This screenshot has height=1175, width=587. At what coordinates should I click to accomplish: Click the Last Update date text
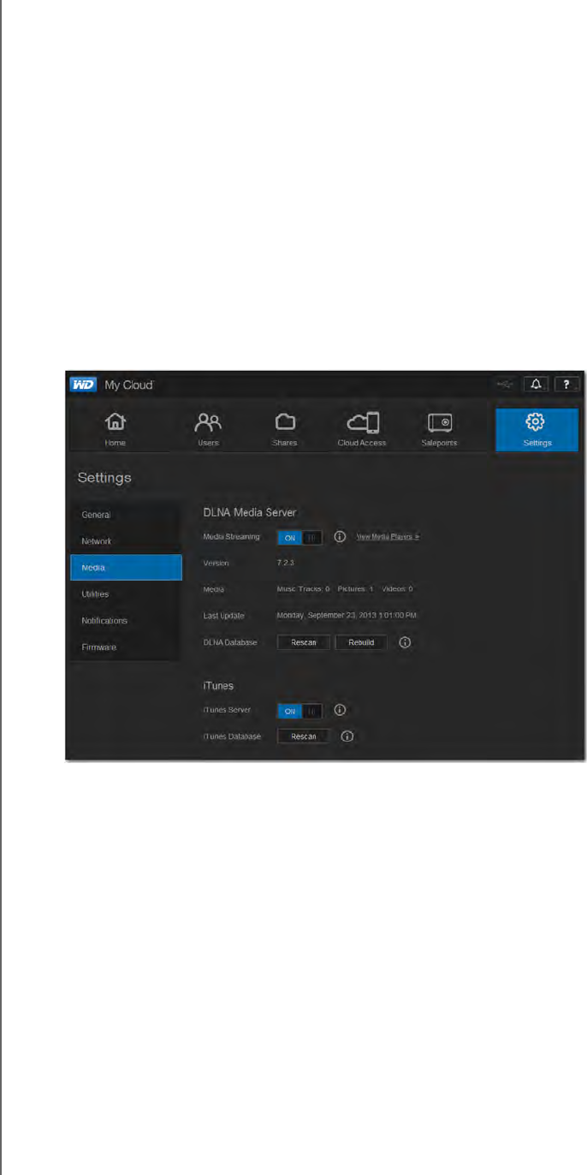(347, 616)
